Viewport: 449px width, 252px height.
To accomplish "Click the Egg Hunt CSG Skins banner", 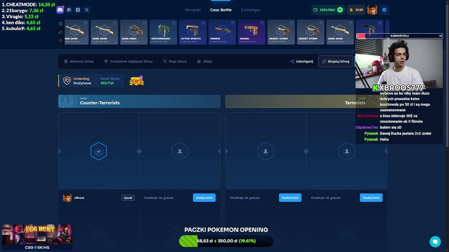I will (x=37, y=237).
